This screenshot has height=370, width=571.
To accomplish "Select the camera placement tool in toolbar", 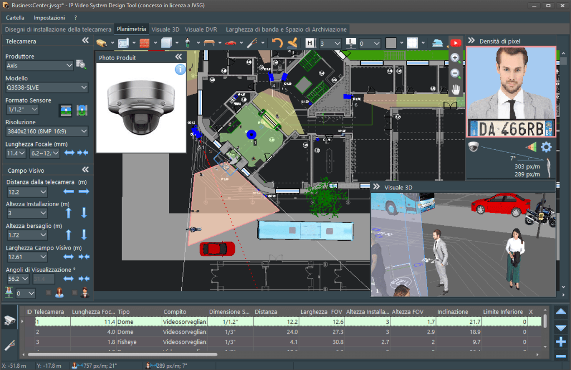I will click(x=101, y=43).
